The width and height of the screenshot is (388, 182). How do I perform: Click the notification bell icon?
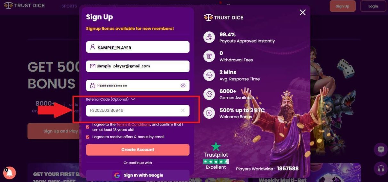coord(9,173)
